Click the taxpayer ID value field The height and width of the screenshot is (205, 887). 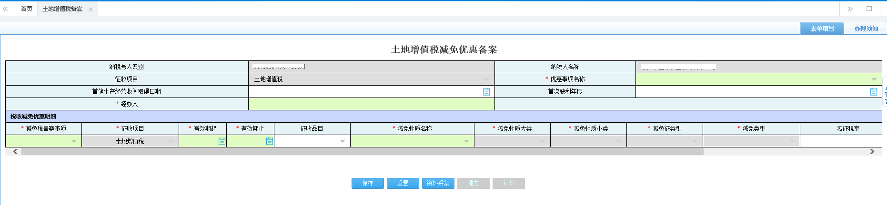(372, 67)
